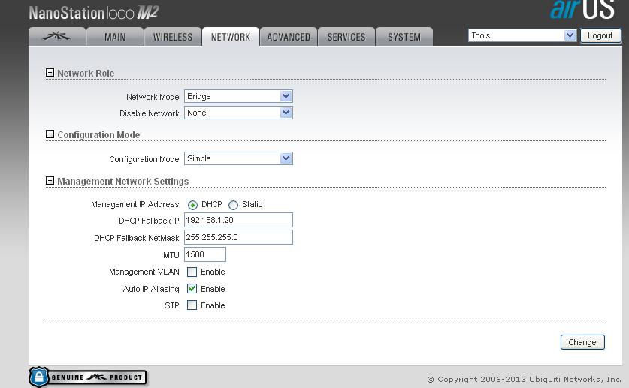Open the Configuration Mode dropdown
This screenshot has height=388, width=629.
point(238,158)
